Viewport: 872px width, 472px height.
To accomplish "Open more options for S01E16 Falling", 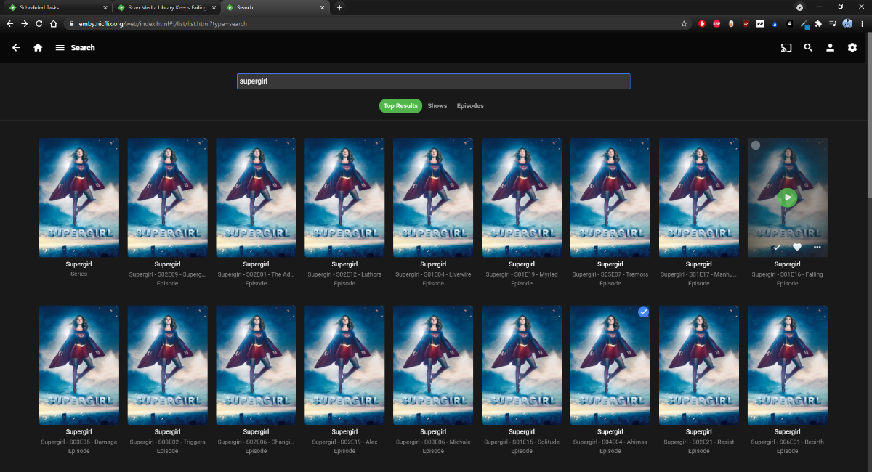I will click(x=817, y=247).
